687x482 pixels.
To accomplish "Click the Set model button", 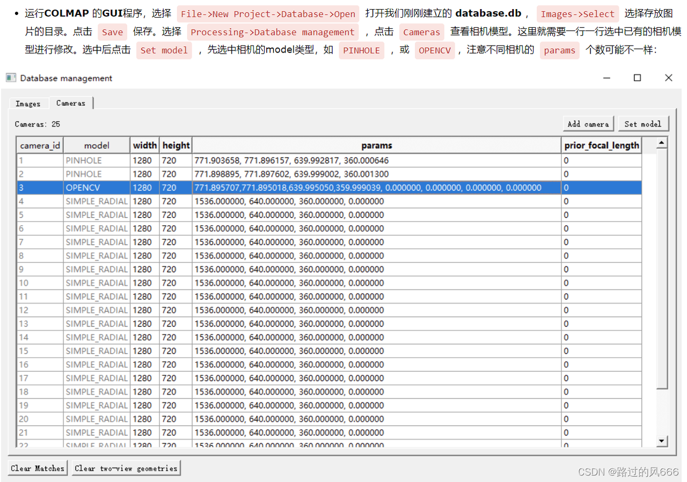I will pos(643,124).
